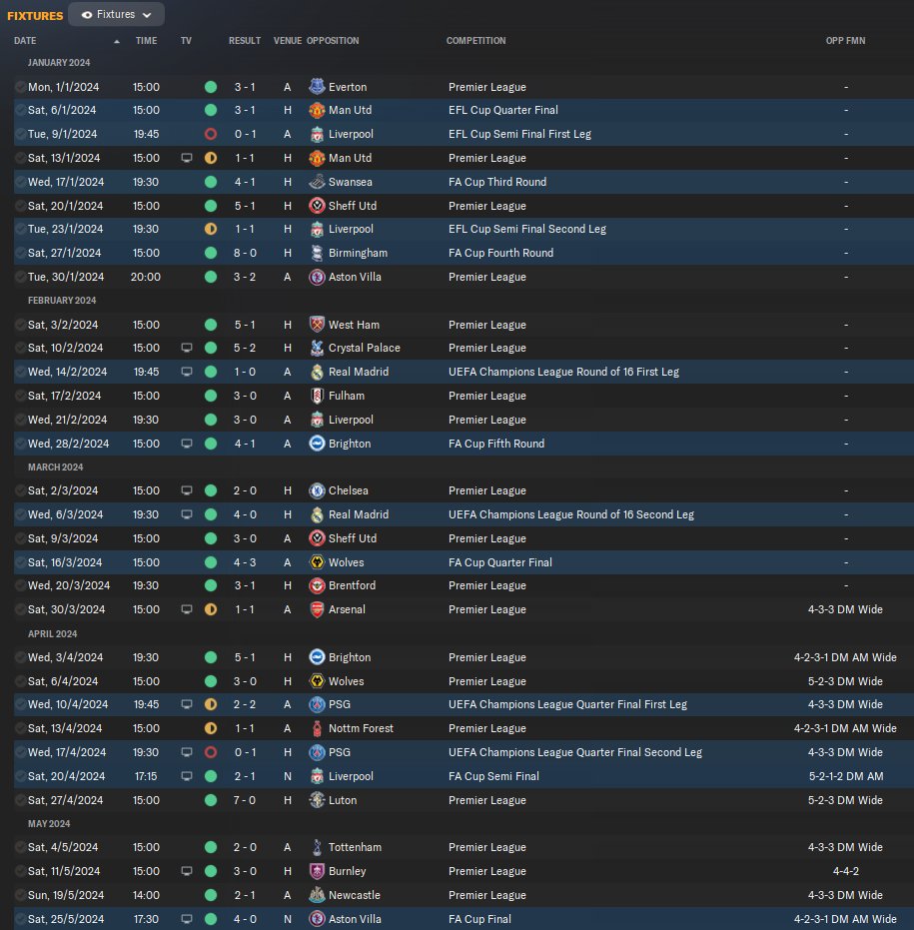
Task: Click the OPP FMN column header
Action: pos(846,41)
